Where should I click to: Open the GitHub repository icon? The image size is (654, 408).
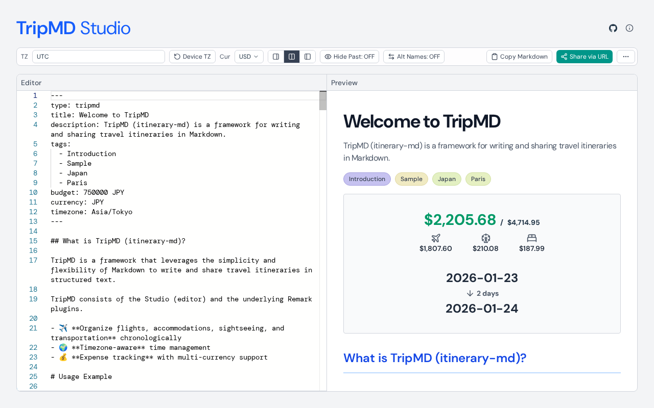613,28
